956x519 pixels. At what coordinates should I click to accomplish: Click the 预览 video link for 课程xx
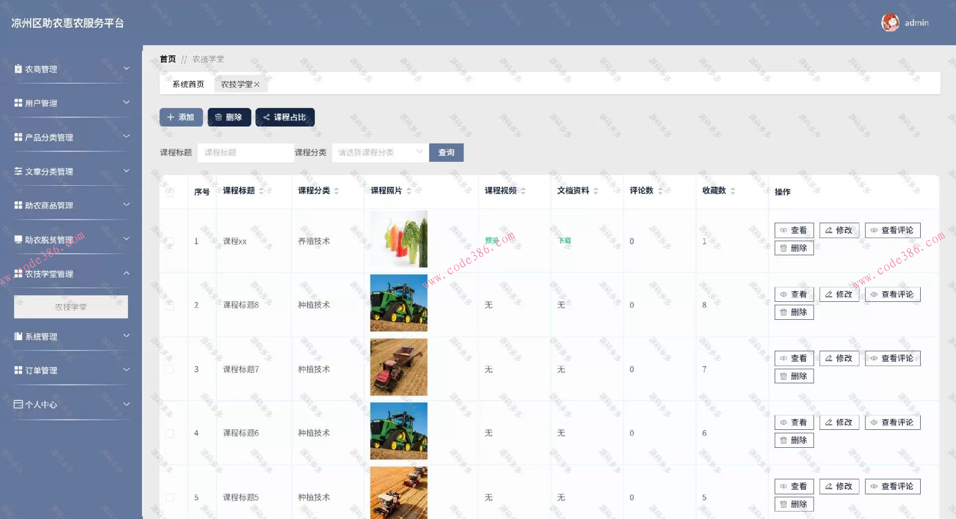[x=491, y=241]
